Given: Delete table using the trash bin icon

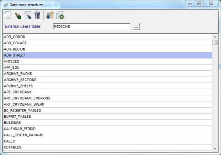Looking at the screenshot, I should click(x=37, y=15).
